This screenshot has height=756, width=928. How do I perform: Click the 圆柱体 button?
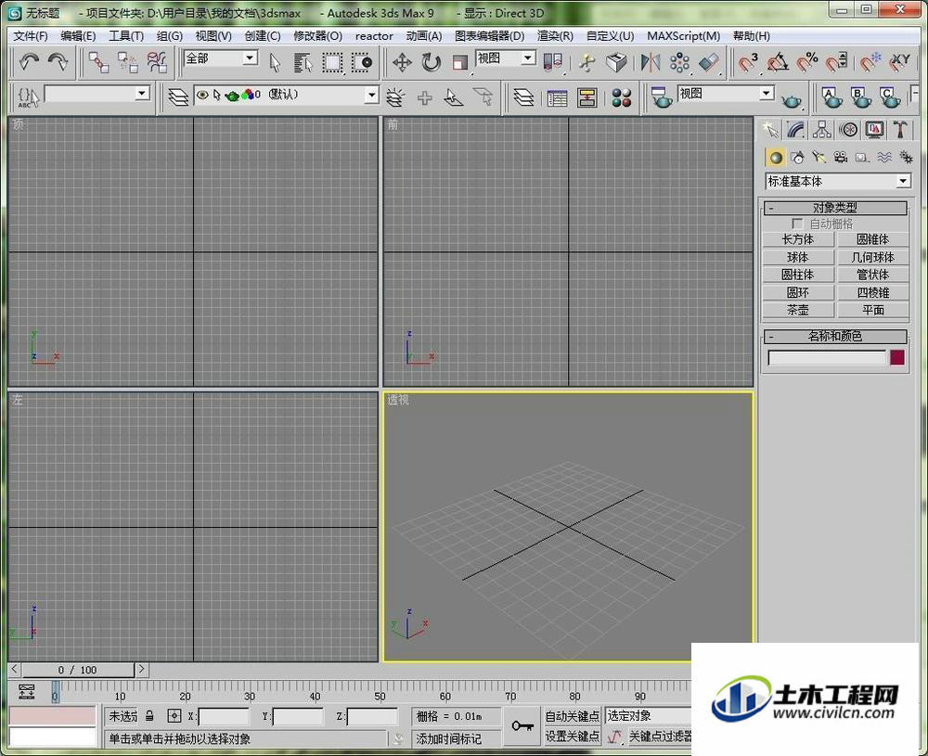click(x=798, y=275)
